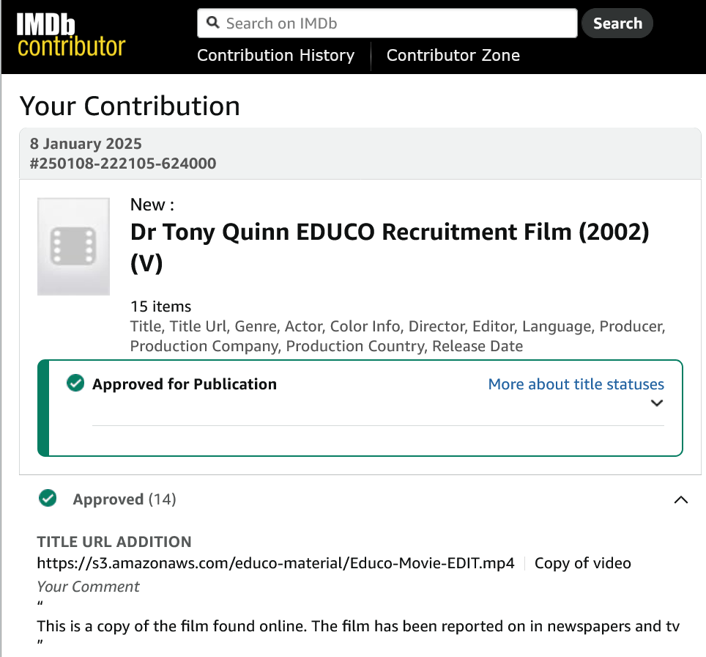Image resolution: width=706 pixels, height=657 pixels.
Task: Click the Educo-Movie-EDIT.mp4 URL
Action: click(x=276, y=563)
